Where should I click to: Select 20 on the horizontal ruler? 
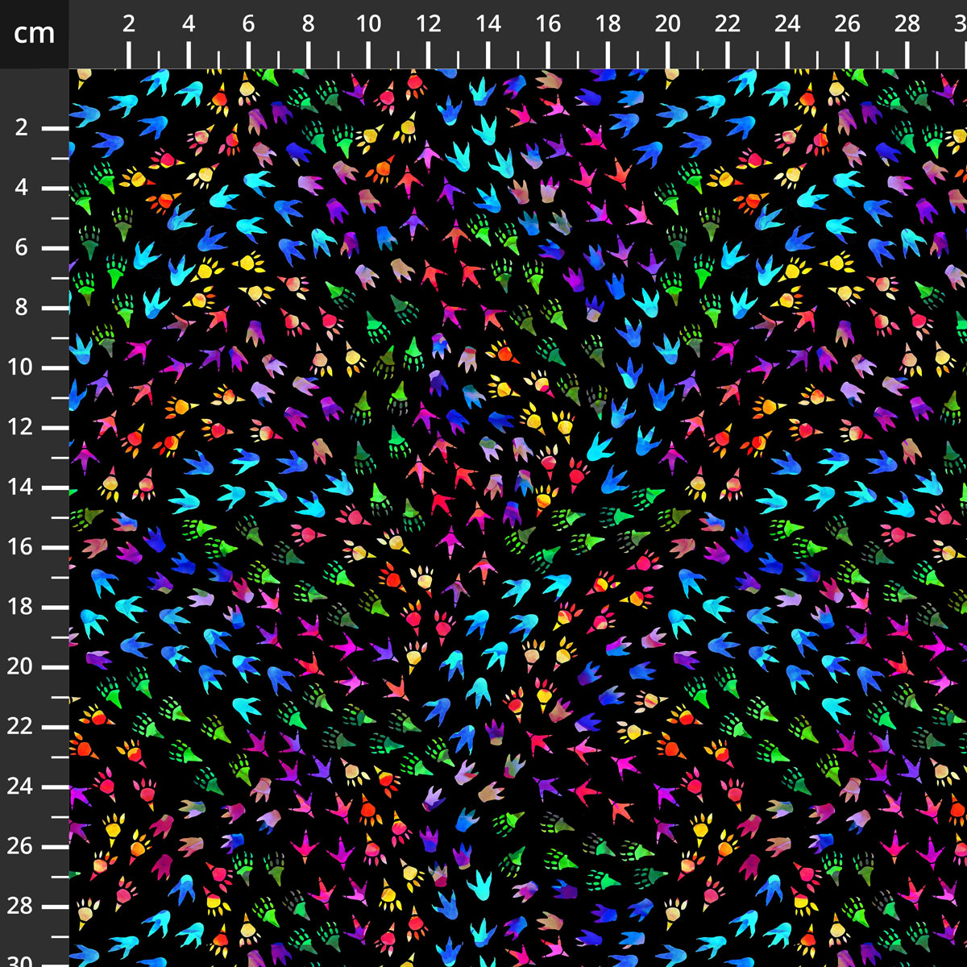pos(667,24)
